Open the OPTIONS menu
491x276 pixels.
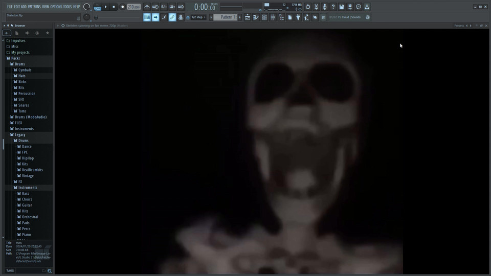point(56,7)
